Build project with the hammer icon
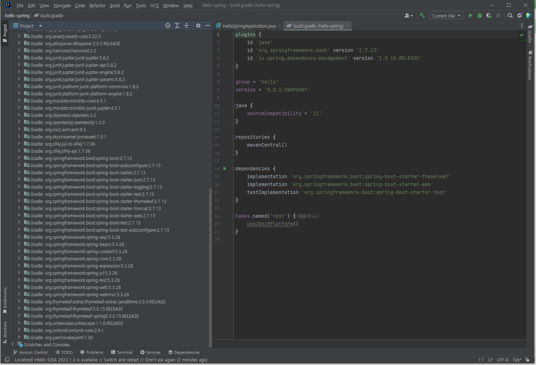Image resolution: width=536 pixels, height=365 pixels. tap(422, 15)
